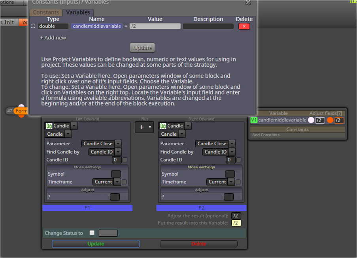This screenshot has height=258, width=357.
Task: Click the Change Status to value field
Action: (x=108, y=233)
